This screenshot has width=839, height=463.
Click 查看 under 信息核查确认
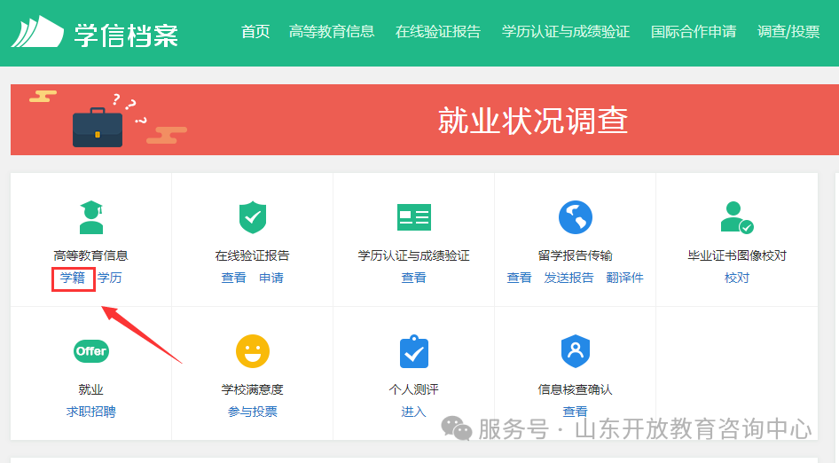576,412
